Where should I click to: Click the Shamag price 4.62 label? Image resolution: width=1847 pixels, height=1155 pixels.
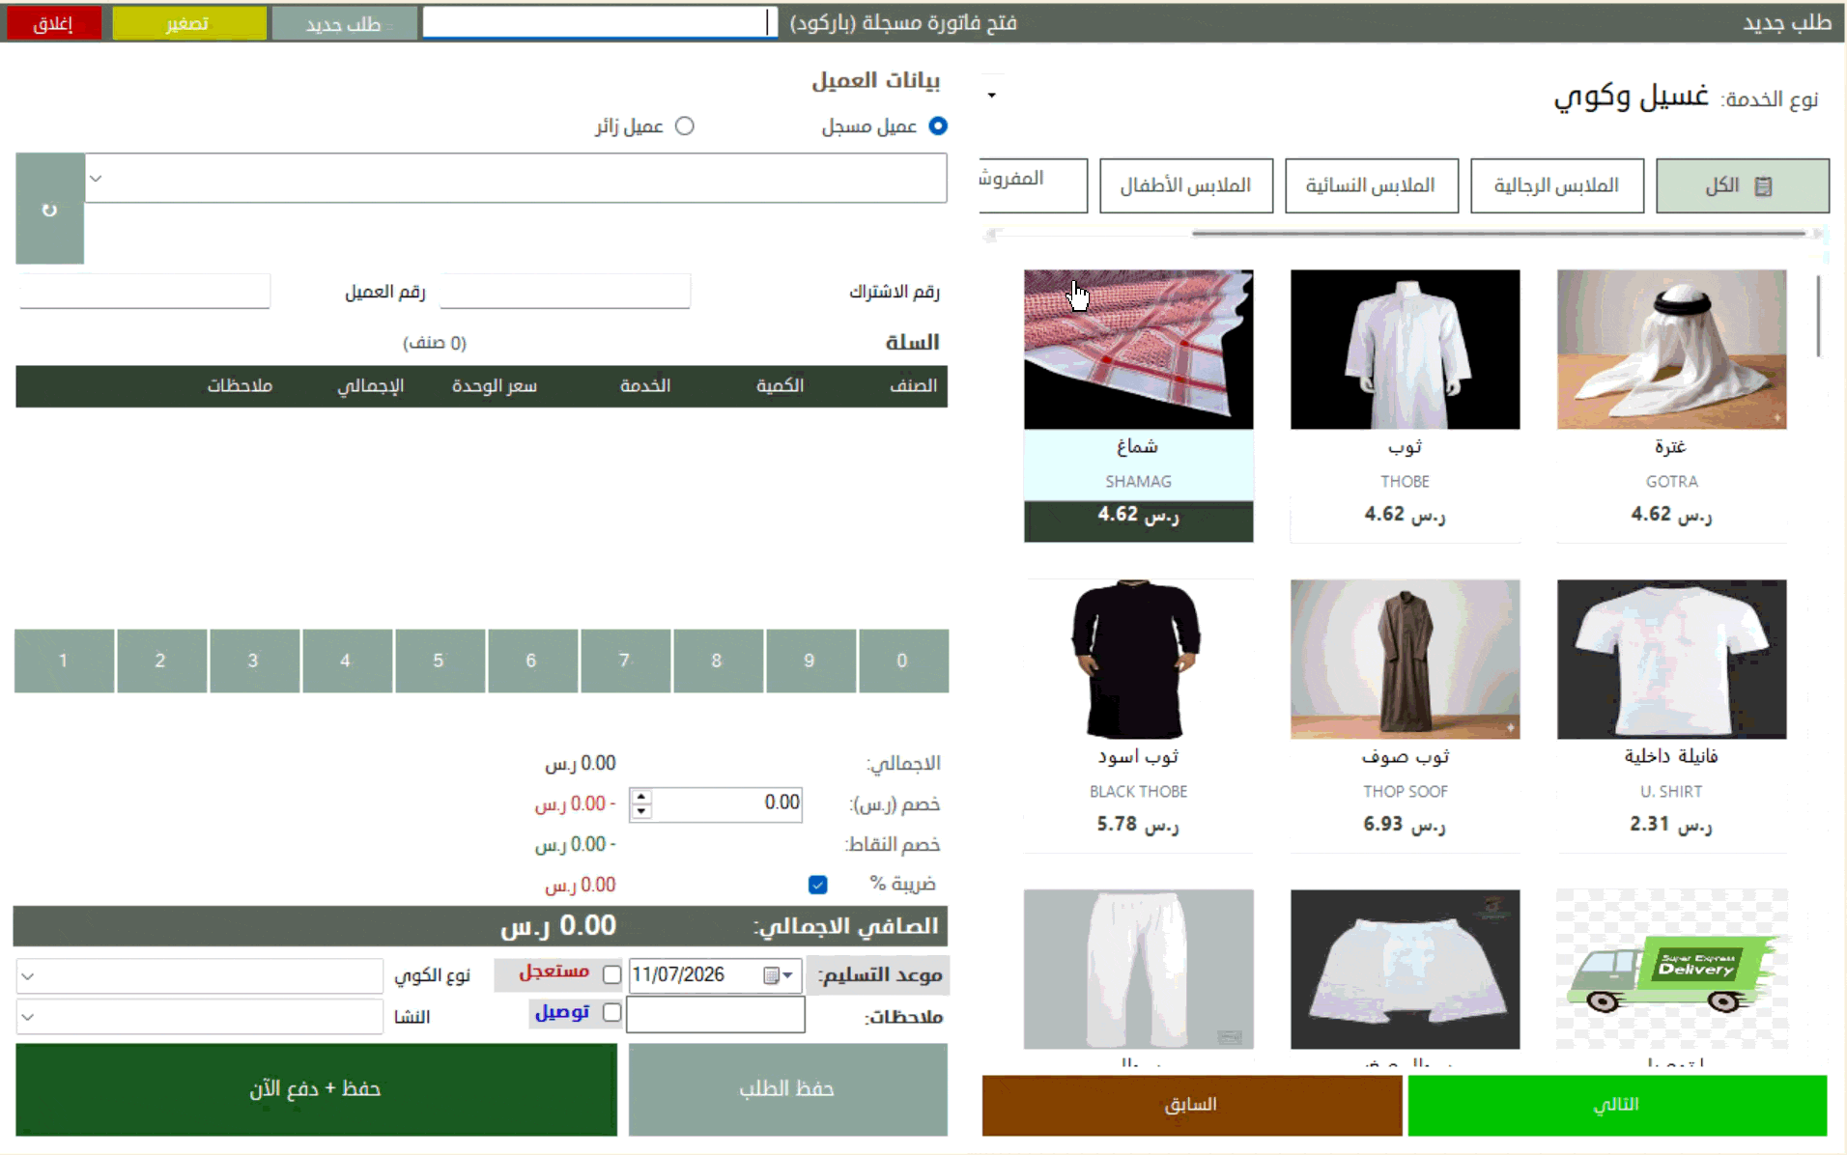(x=1138, y=515)
